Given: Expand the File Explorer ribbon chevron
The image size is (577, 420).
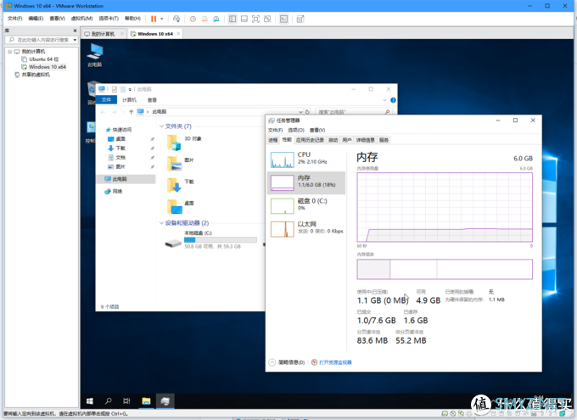Looking at the screenshot, I should click(x=384, y=100).
